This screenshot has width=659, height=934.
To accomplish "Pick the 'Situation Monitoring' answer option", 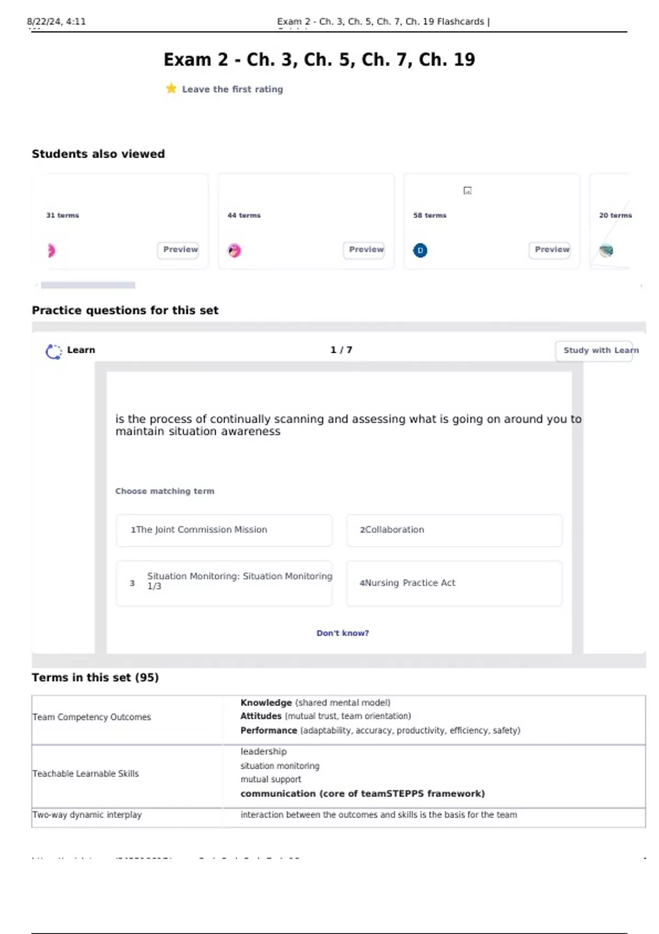I will tap(224, 582).
